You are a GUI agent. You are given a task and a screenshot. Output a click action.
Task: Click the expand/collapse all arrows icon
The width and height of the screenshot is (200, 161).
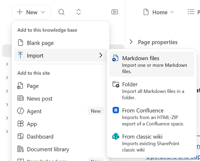79,12
